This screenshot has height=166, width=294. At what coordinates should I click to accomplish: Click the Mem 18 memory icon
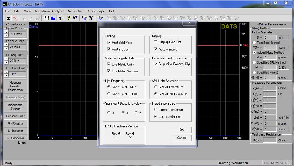pos(223,18)
